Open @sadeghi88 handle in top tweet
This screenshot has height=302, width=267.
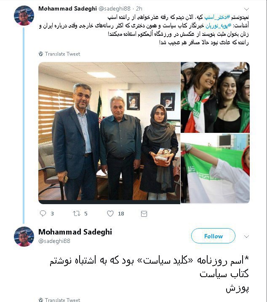click(115, 9)
